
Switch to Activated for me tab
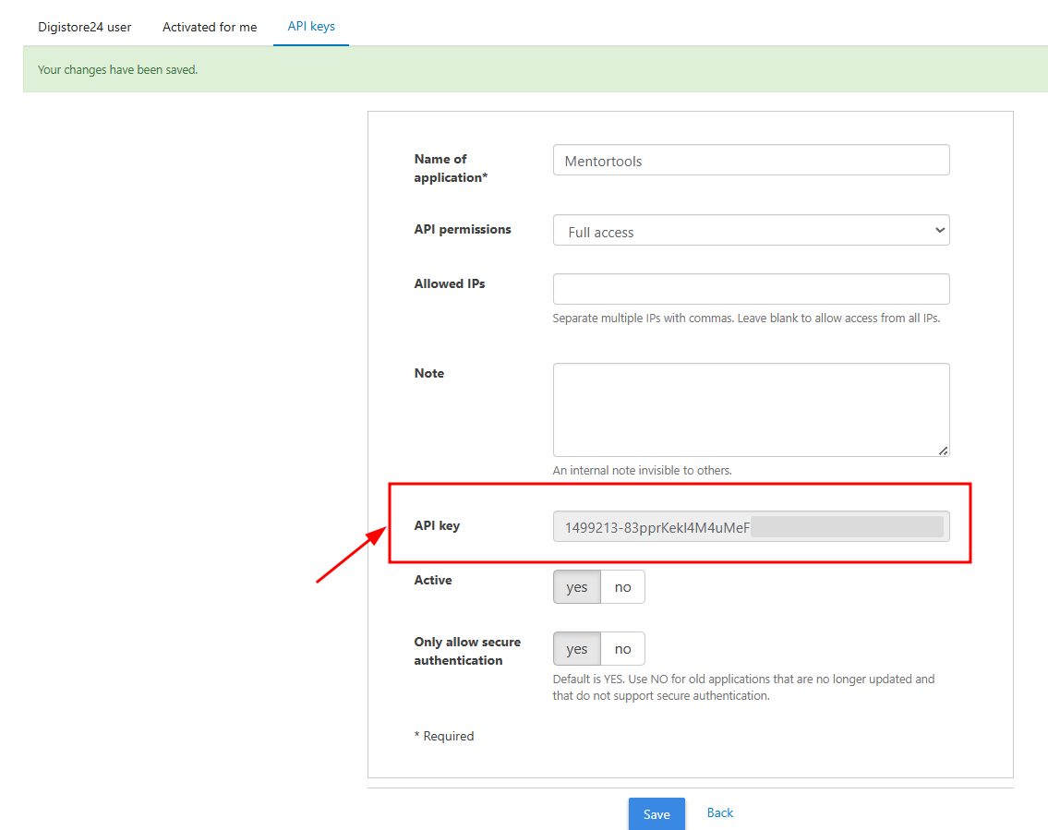pyautogui.click(x=210, y=28)
